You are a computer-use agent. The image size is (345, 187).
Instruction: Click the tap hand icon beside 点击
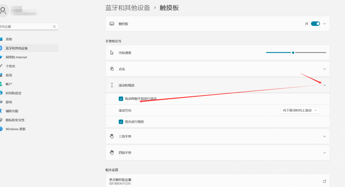coord(112,69)
